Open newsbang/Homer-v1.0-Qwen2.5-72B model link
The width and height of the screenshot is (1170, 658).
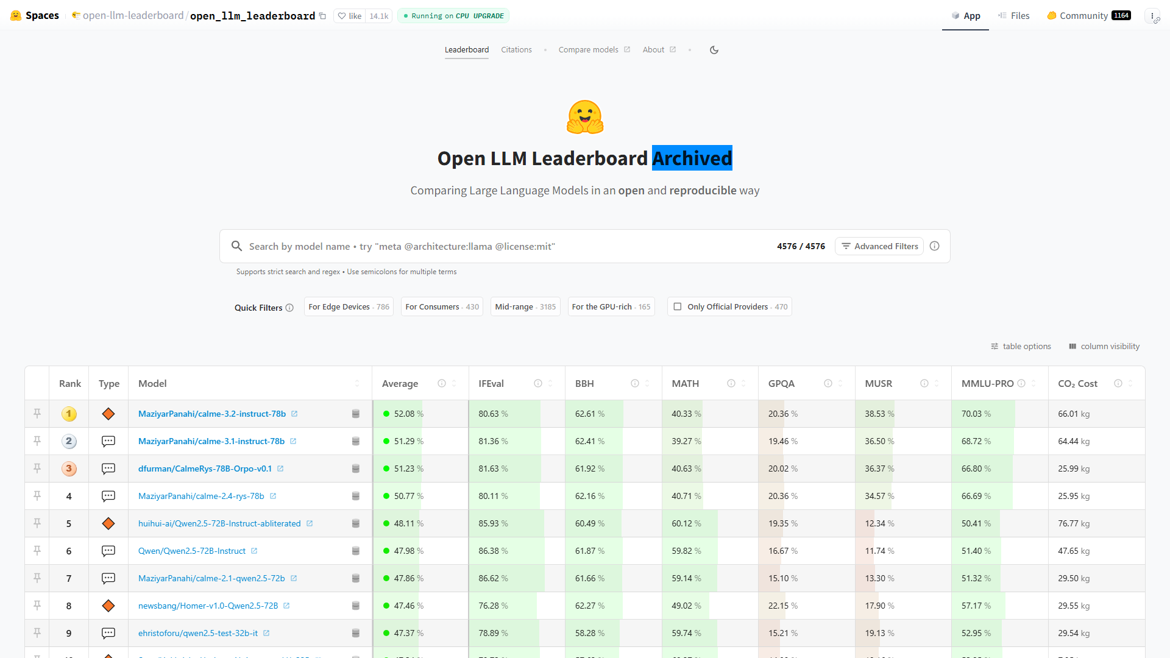click(208, 606)
